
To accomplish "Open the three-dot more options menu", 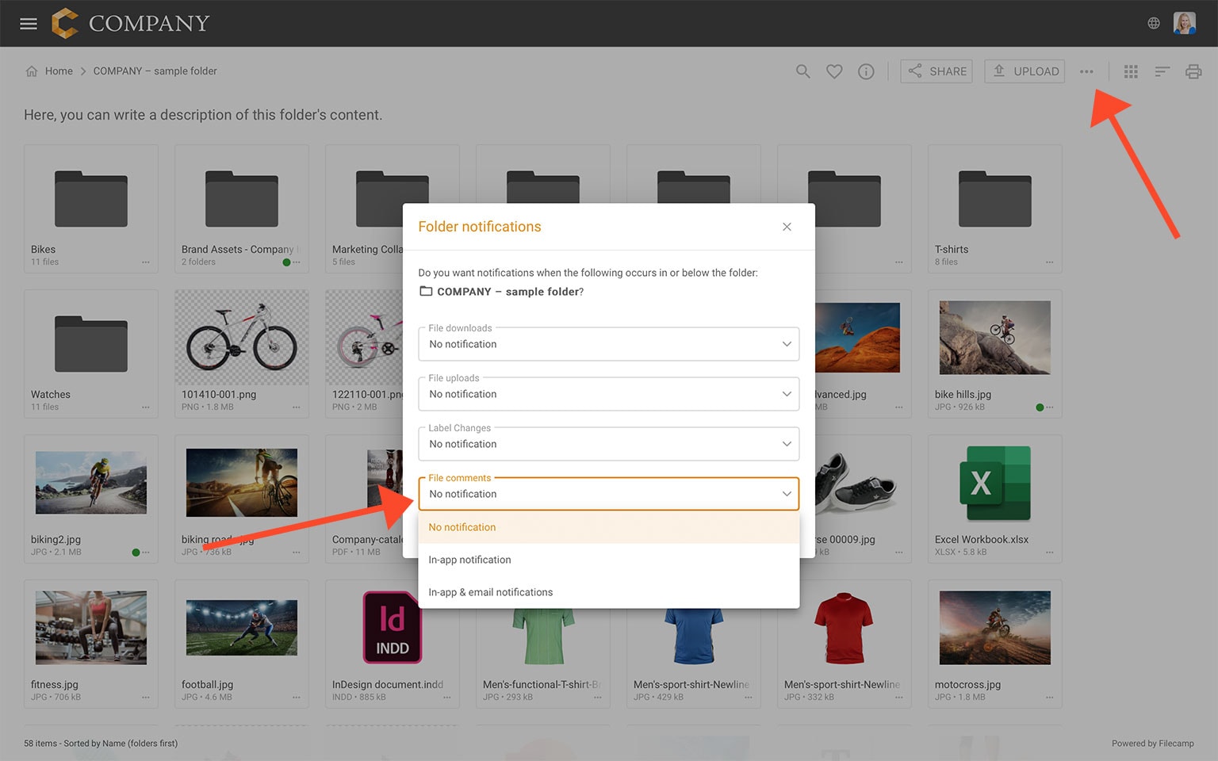I will [x=1086, y=71].
